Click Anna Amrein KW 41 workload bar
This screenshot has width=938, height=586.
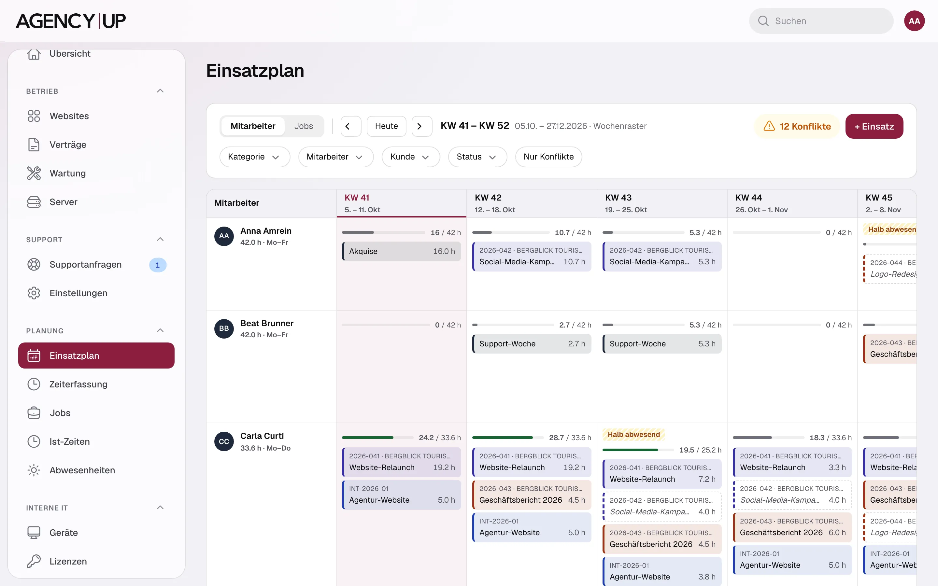(383, 232)
